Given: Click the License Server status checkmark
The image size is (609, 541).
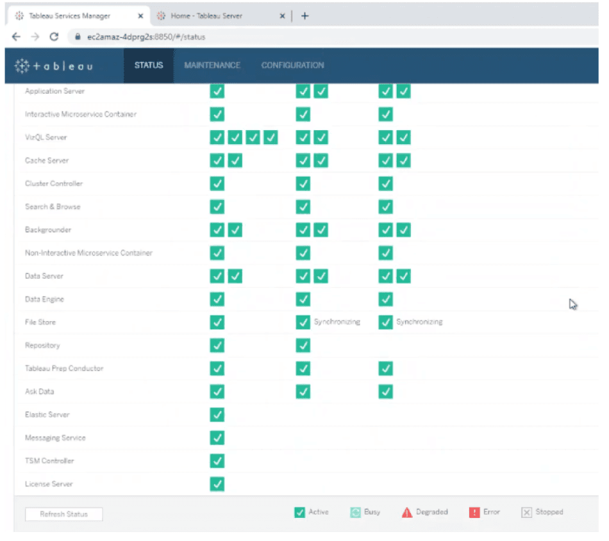Looking at the screenshot, I should (x=217, y=484).
